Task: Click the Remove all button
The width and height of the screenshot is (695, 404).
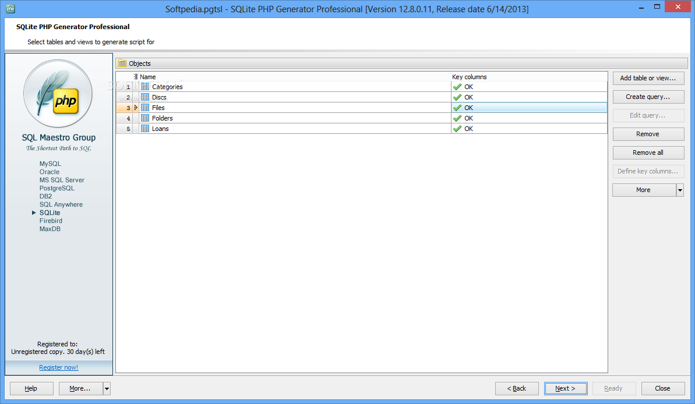Action: (x=648, y=153)
